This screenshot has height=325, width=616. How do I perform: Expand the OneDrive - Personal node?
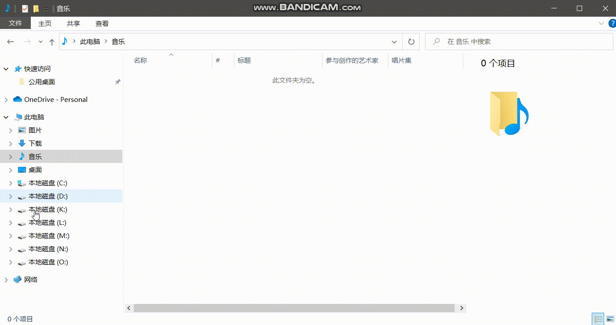coord(6,100)
